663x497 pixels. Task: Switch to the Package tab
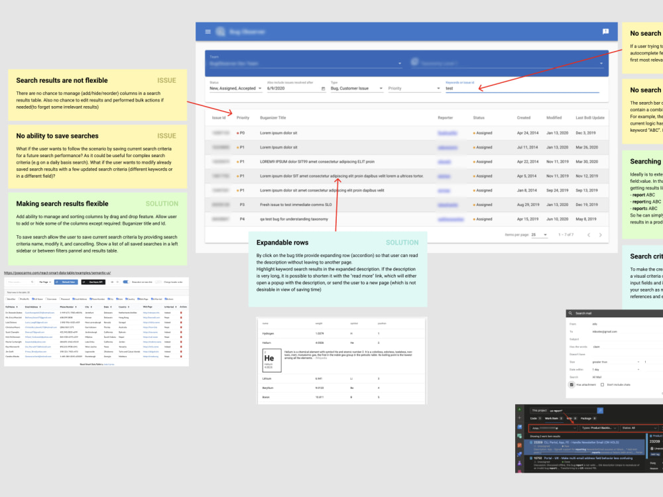[x=588, y=418]
